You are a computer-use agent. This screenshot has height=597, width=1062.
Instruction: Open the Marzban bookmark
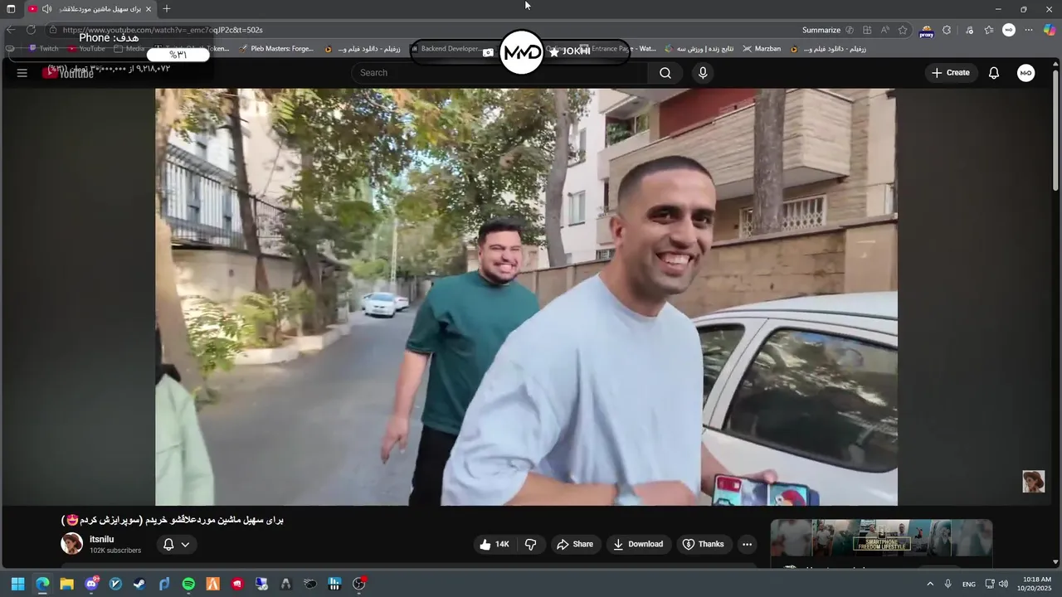(x=762, y=49)
